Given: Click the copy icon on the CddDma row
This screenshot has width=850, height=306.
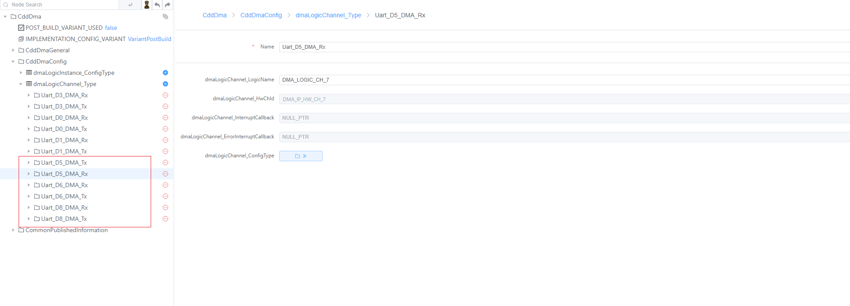Looking at the screenshot, I should pos(165,16).
